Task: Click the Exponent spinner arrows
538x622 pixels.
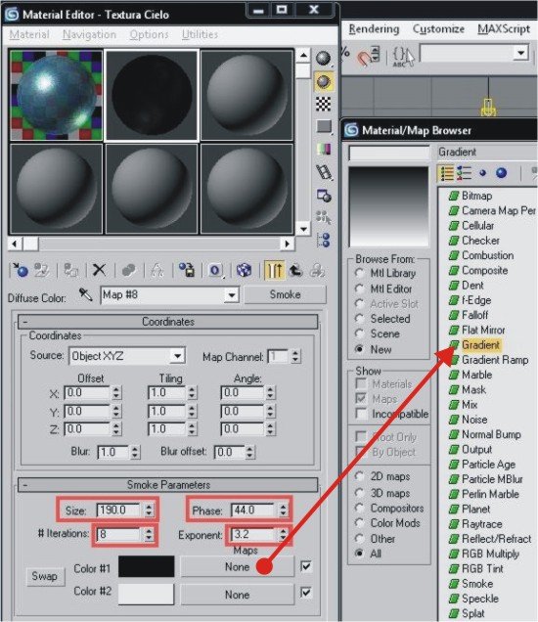Action: point(283,535)
